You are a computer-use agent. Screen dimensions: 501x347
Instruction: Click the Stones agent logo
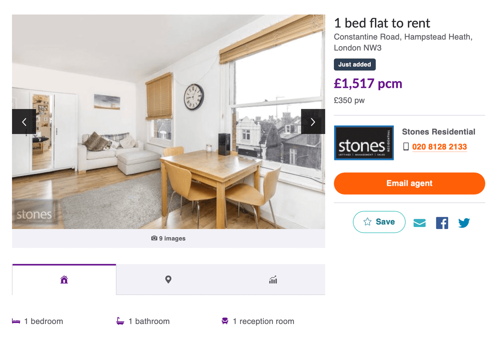[x=364, y=143]
